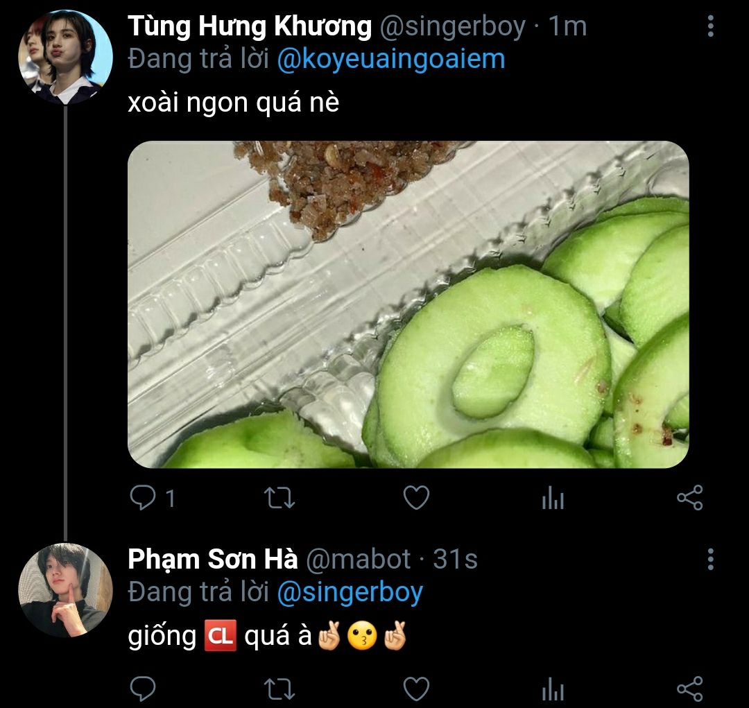View analytics for the mango tweet
The height and width of the screenshot is (708, 749).
click(553, 498)
